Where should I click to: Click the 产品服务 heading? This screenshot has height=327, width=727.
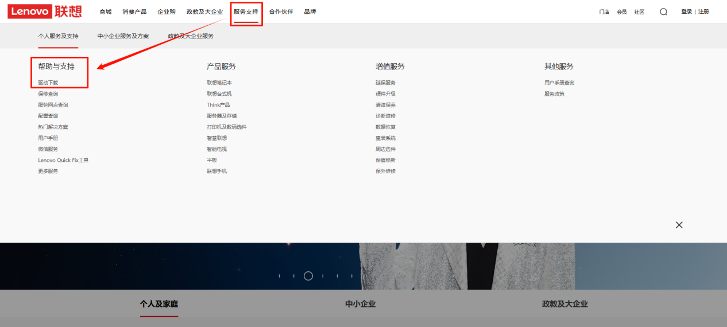point(222,67)
